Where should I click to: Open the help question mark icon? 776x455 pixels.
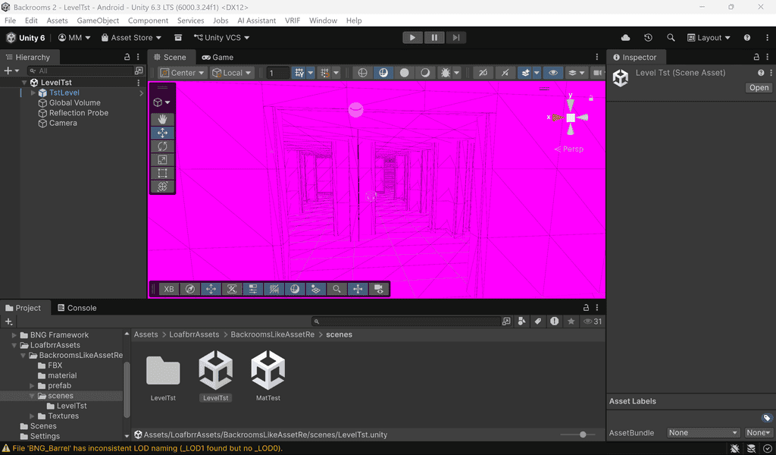746,38
